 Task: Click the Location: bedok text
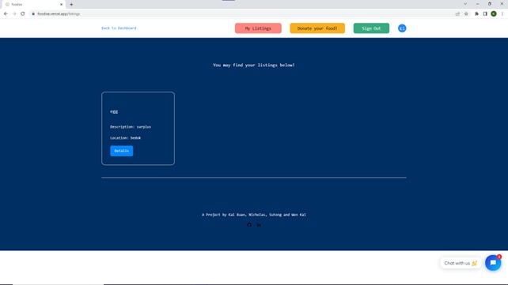click(x=125, y=137)
